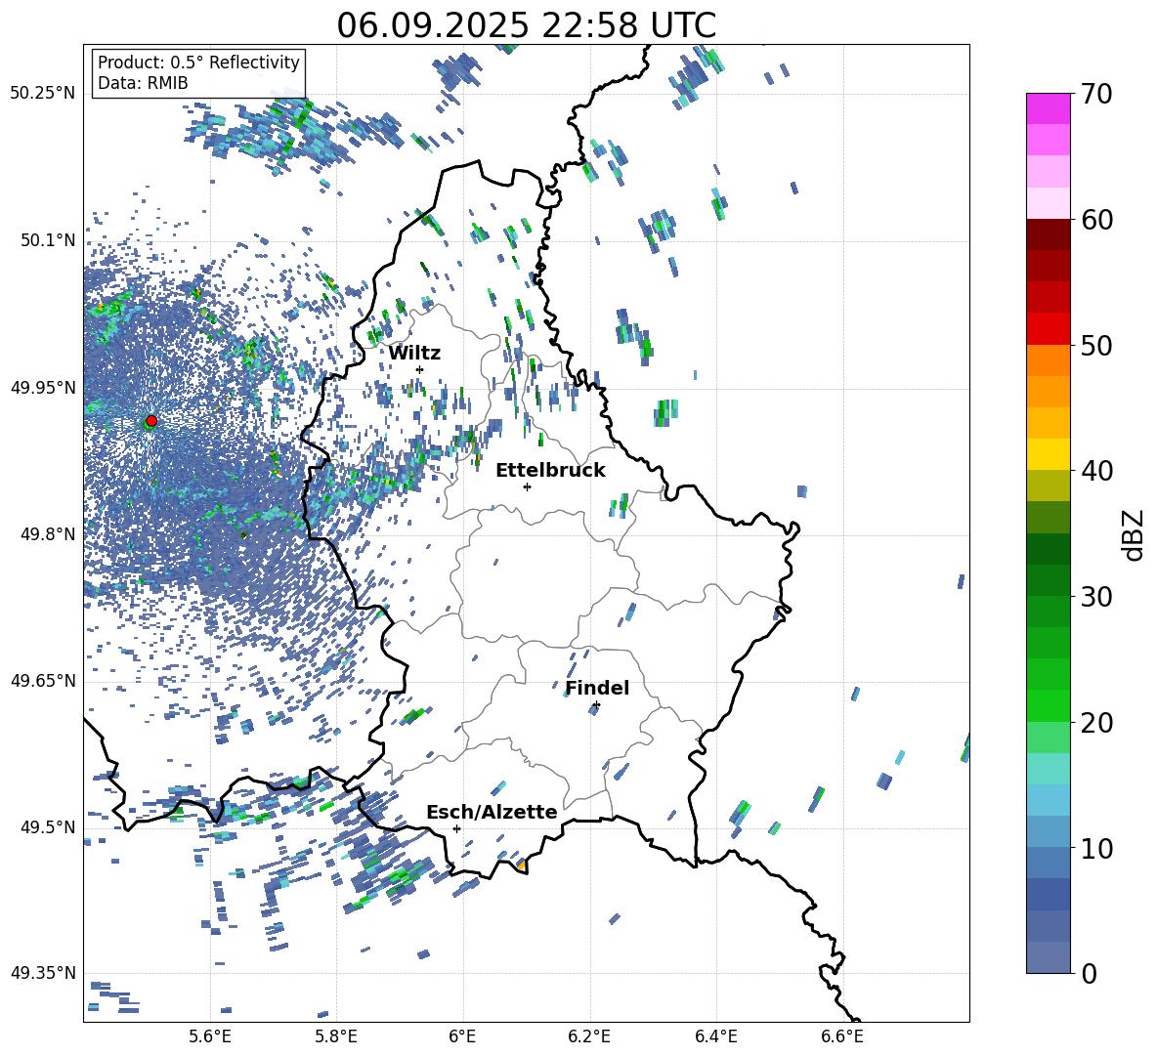This screenshot has width=1157, height=1056.
Task: Click the 10 label on the colorbar
Action: tap(1095, 848)
